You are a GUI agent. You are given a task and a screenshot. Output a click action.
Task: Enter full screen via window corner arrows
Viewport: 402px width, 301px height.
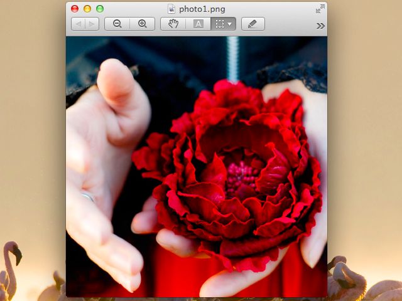pos(320,9)
